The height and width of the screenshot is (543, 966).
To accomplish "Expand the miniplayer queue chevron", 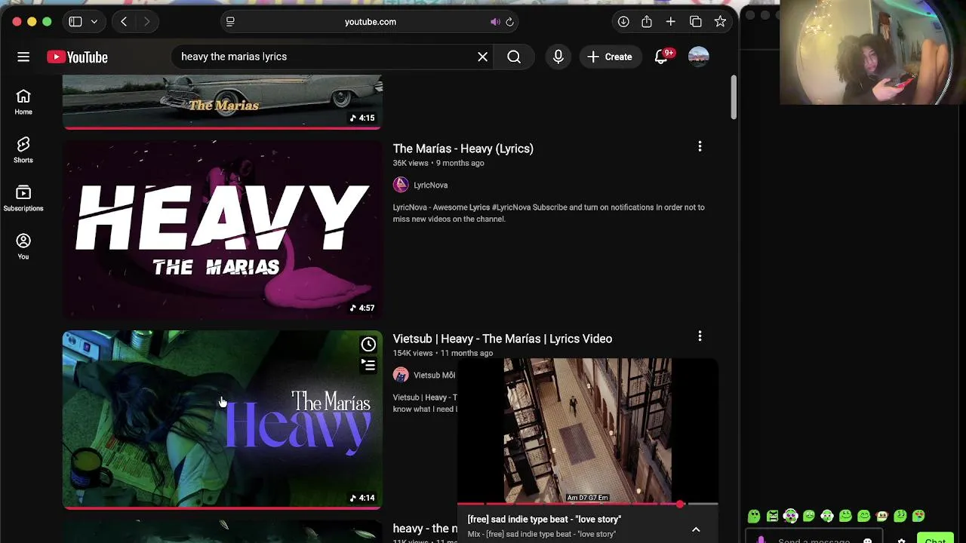I will click(x=696, y=529).
